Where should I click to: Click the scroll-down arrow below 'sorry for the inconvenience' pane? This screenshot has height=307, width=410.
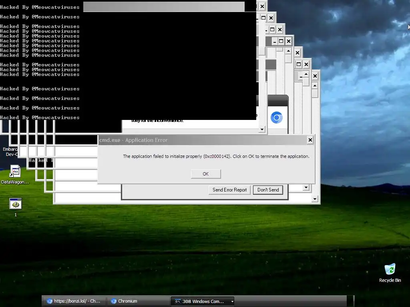tap(262, 129)
